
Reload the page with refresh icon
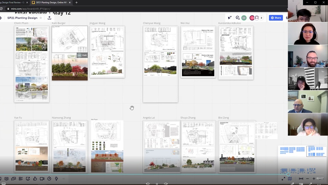point(1,9)
